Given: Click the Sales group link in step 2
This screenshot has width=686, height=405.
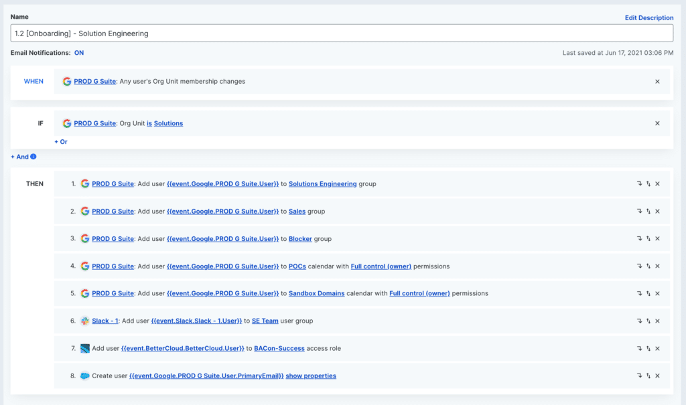Looking at the screenshot, I should tap(297, 212).
